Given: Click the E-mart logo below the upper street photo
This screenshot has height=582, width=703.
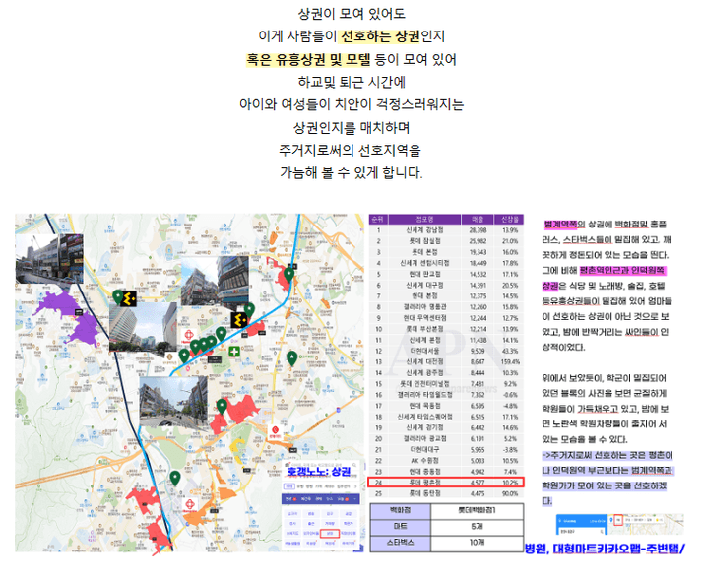Looking at the screenshot, I should [x=238, y=320].
